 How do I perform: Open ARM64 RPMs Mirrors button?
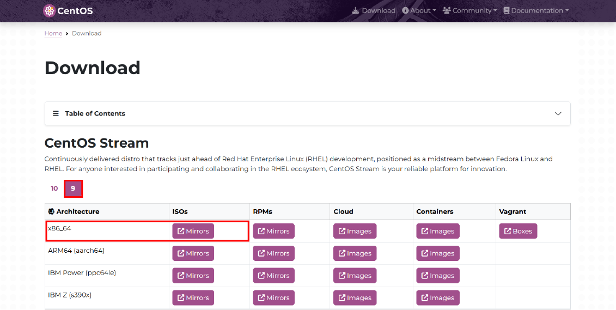coord(273,253)
